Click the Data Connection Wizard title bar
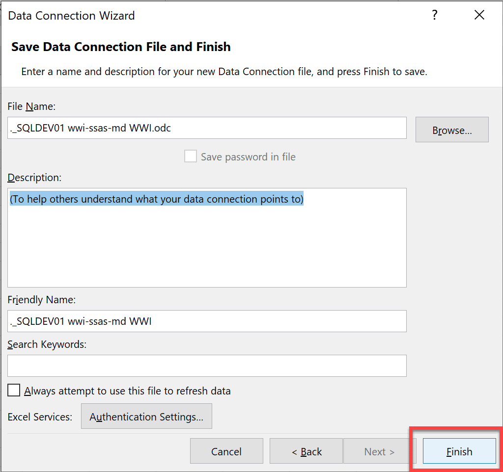Viewport: 503px width, 472px height. [72, 16]
